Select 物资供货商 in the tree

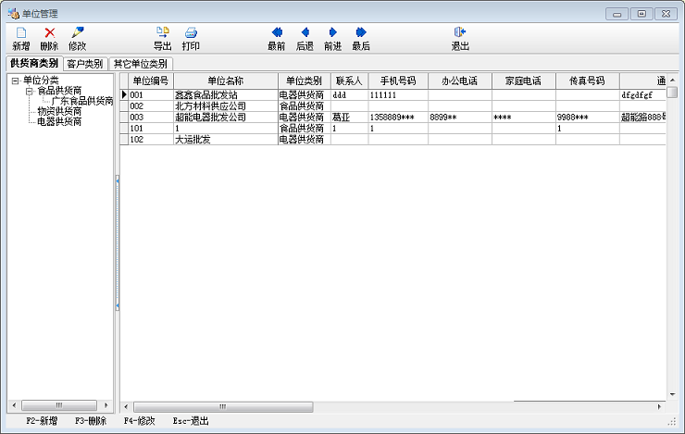point(59,111)
